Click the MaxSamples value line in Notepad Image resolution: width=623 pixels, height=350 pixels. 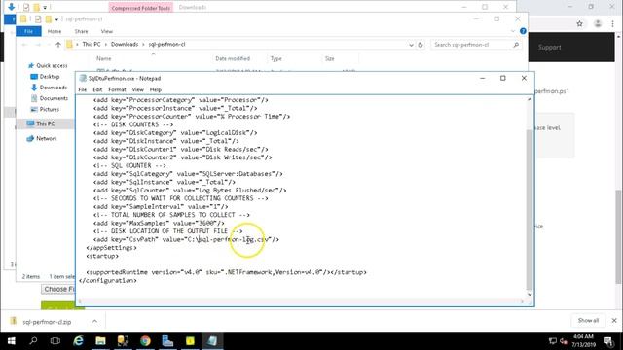(x=159, y=223)
